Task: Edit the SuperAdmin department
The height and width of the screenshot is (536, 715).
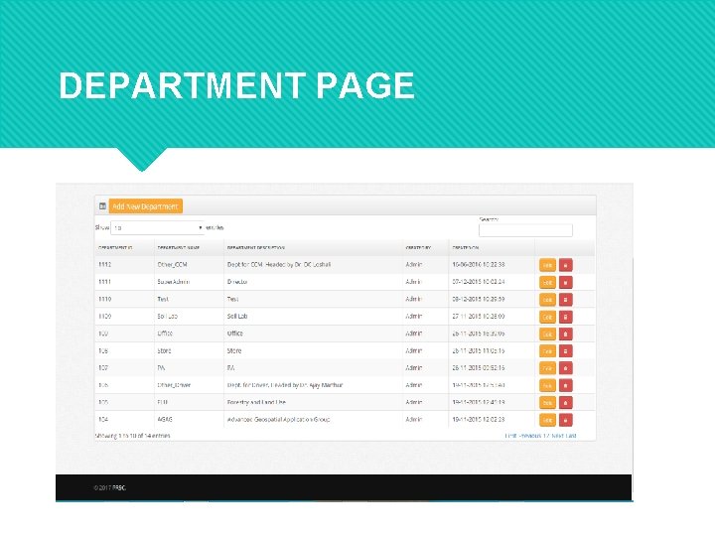Action: 547,282
